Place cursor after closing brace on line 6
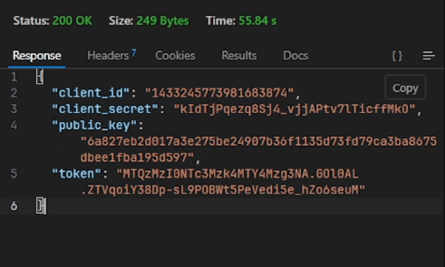This screenshot has height=267, width=445. point(45,206)
